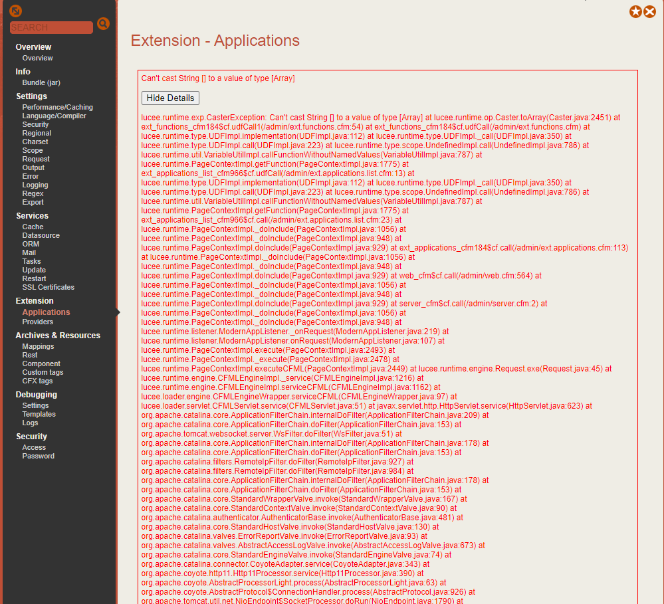Screen dimensions: 664x604
Task: Open Security under Settings
Action: coord(36,124)
